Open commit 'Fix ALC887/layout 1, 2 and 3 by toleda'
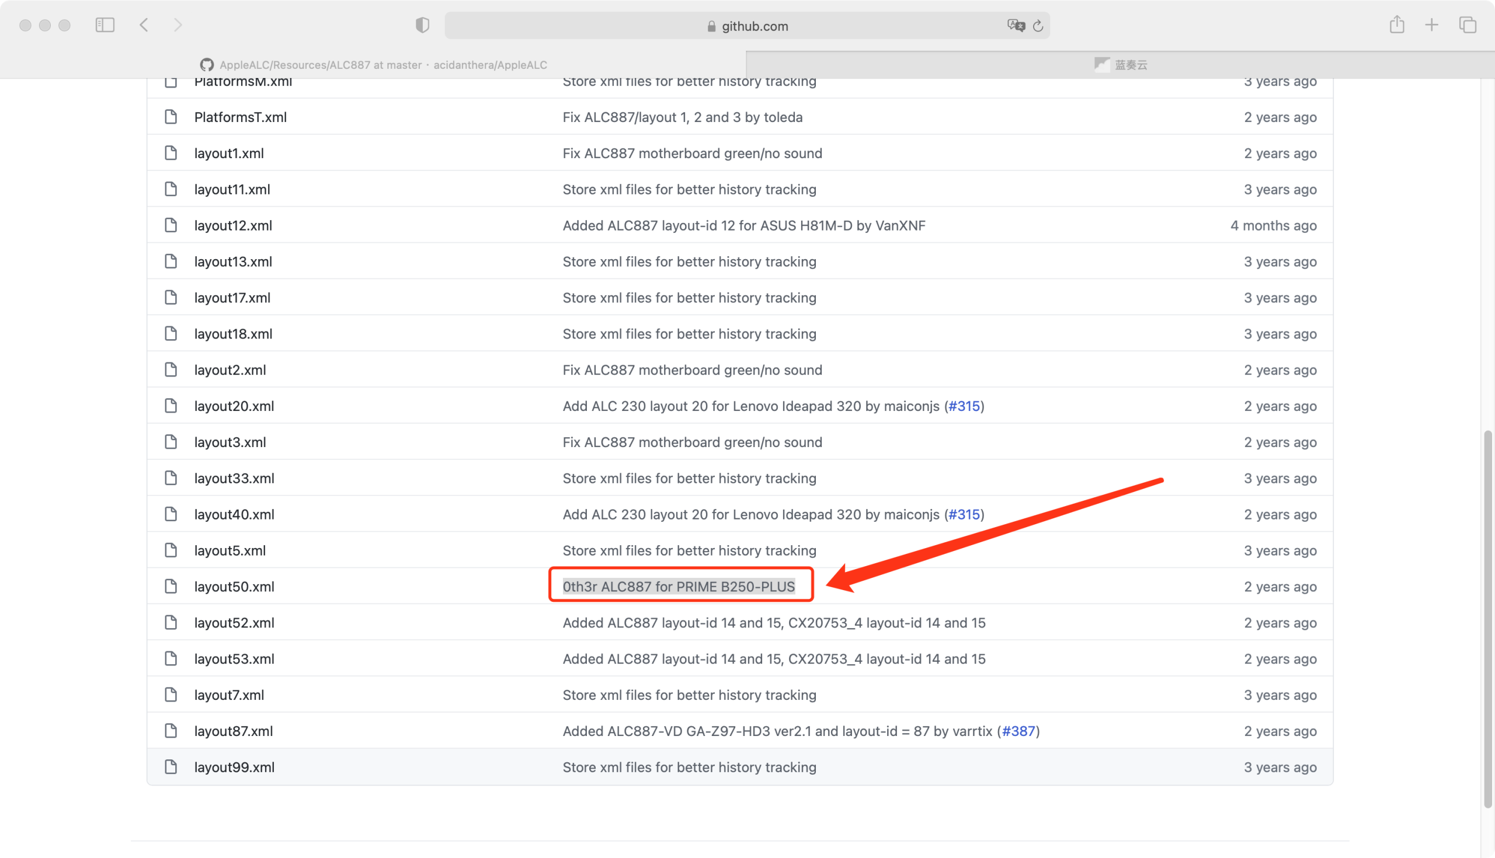The height and width of the screenshot is (858, 1495). tap(683, 117)
